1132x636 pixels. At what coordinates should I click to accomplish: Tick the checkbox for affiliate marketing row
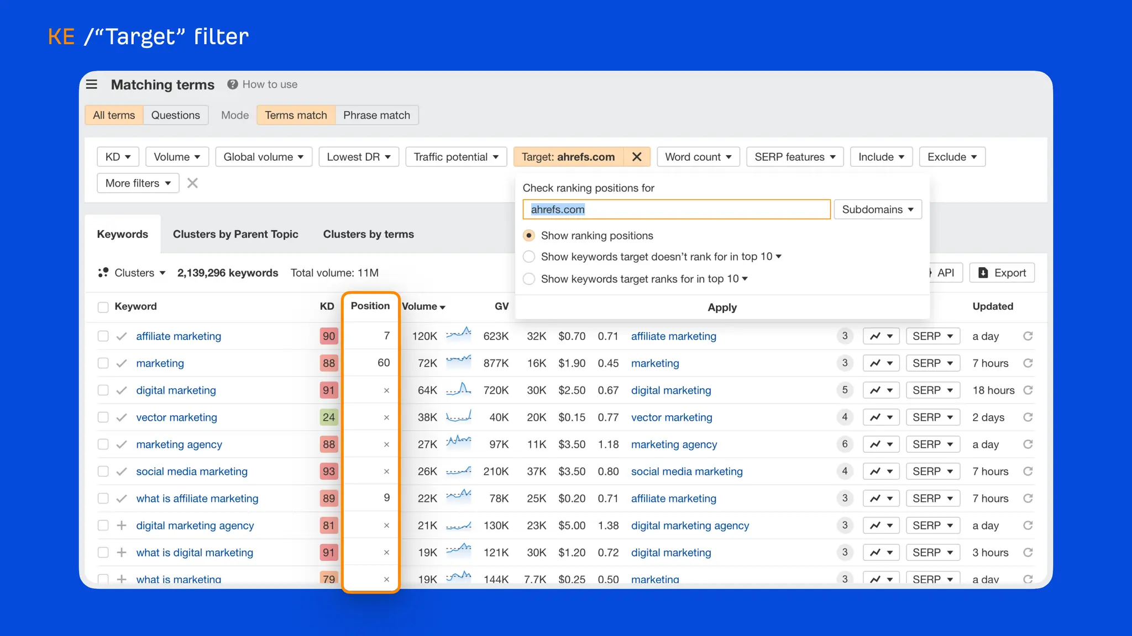[103, 336]
